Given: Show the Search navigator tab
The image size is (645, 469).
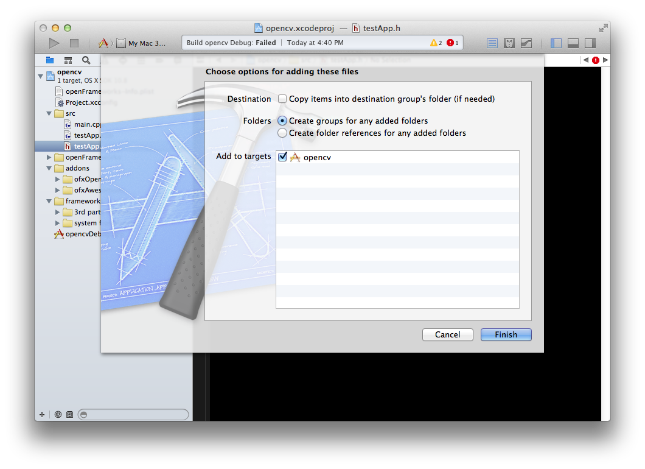Looking at the screenshot, I should point(86,60).
